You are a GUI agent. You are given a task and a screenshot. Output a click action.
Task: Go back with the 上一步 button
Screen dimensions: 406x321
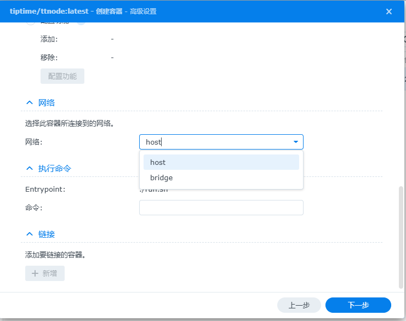coord(299,305)
